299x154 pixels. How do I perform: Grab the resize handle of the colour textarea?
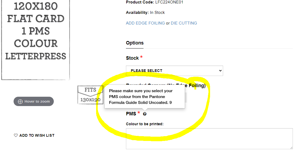[291, 147]
